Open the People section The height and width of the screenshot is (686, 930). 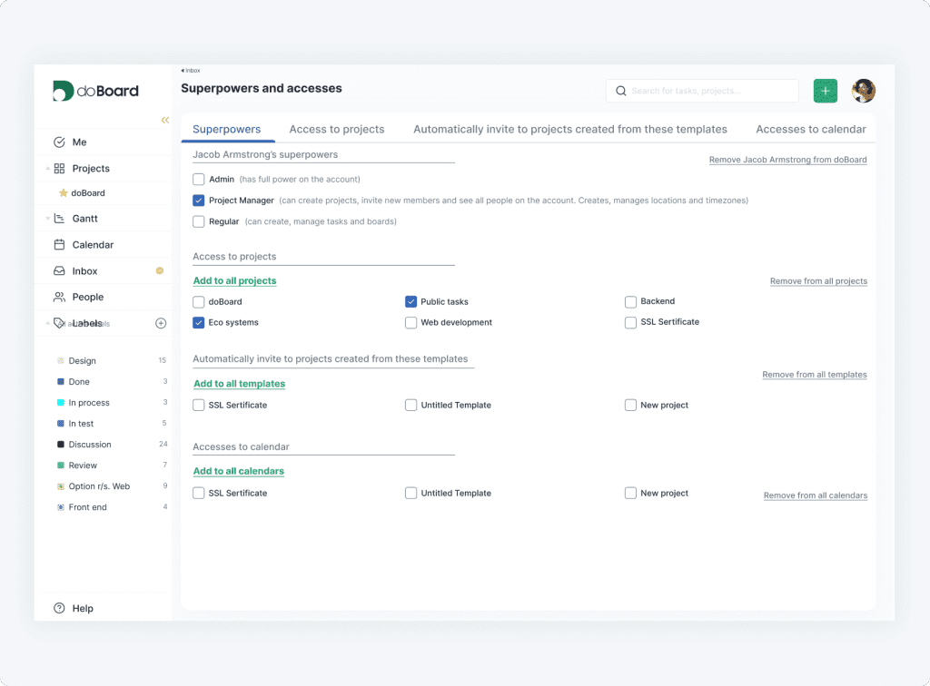[x=83, y=297]
